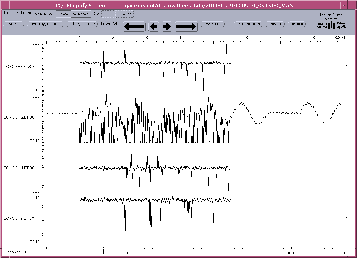The width and height of the screenshot is (357, 258).
Task: Select the CCNC.EHG.ET.00 channel label
Action: [x=19, y=117]
